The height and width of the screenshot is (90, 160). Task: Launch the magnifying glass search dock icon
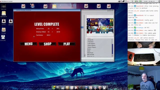pyautogui.click(x=58, y=88)
